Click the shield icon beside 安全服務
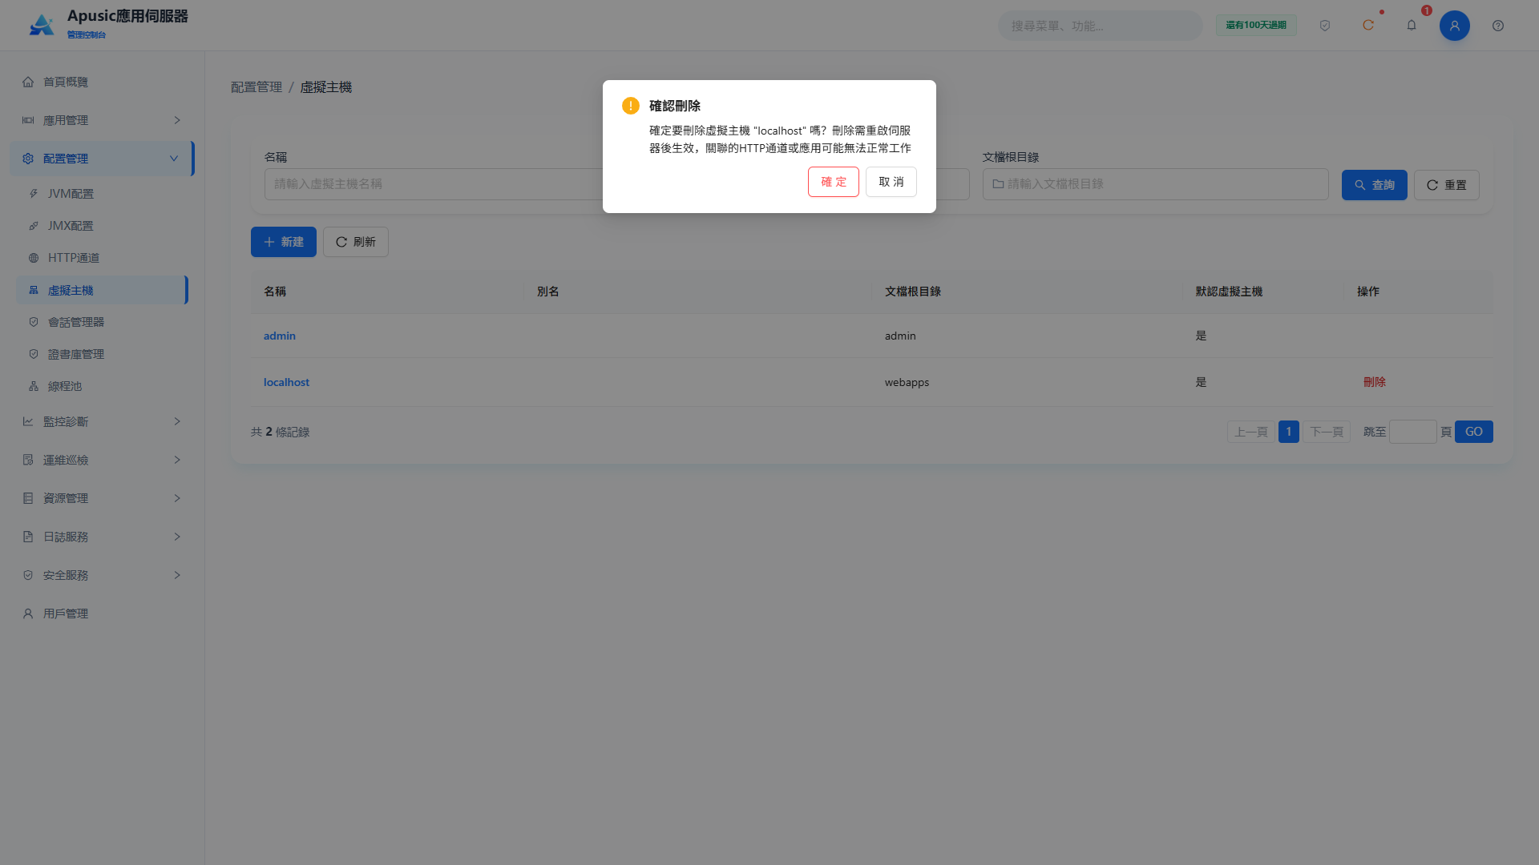The width and height of the screenshot is (1539, 865). pyautogui.click(x=28, y=575)
